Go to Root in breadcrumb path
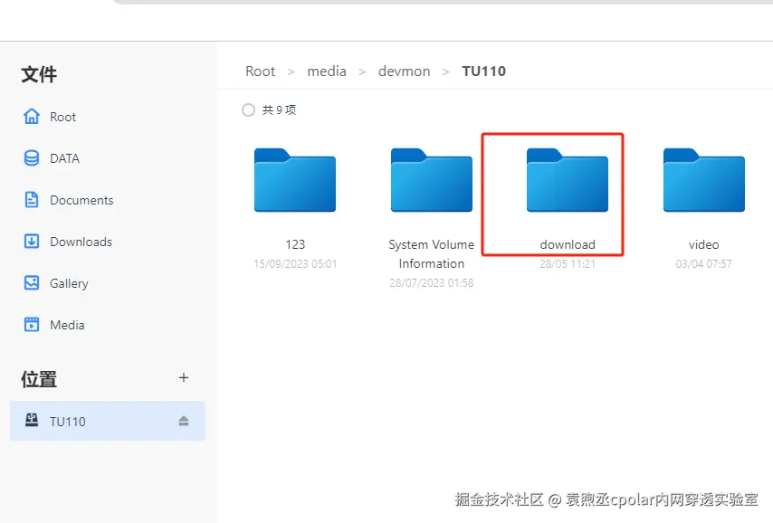This screenshot has width=773, height=523. pos(261,71)
